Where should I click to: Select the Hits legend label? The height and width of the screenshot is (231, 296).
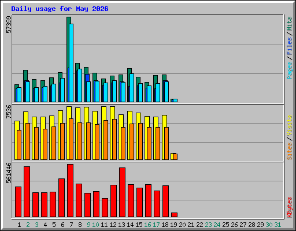coord(290,24)
